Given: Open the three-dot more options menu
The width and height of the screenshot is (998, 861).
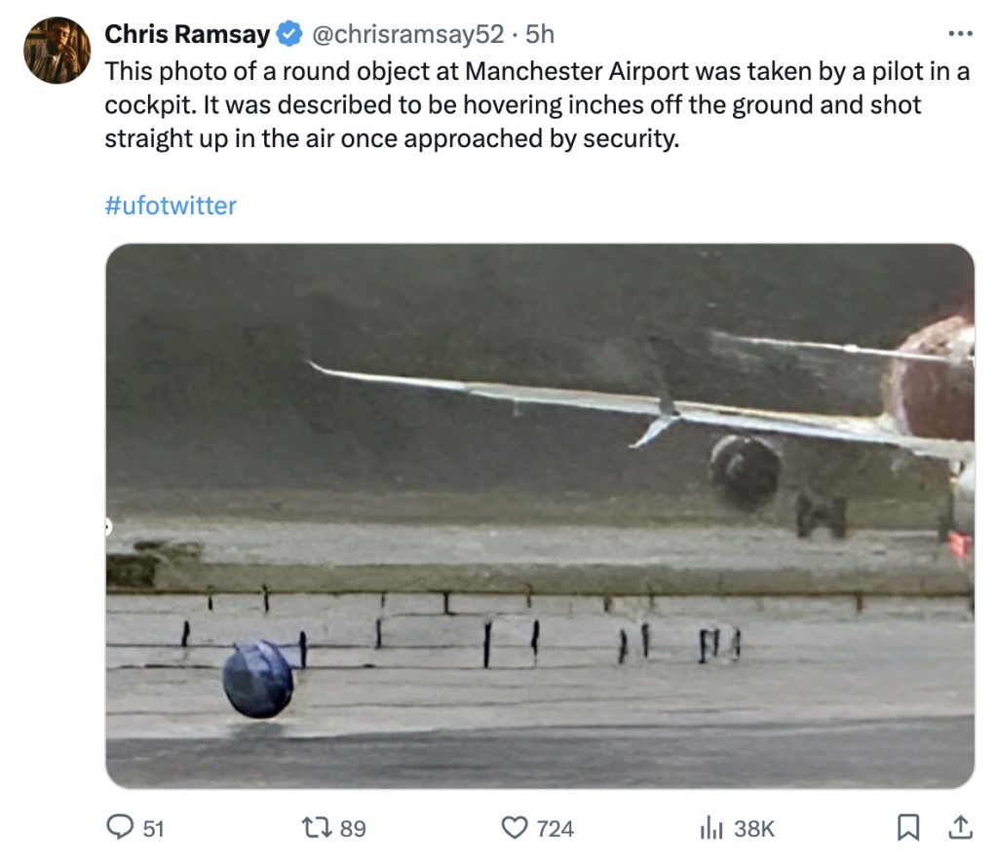Looking at the screenshot, I should pos(960,33).
